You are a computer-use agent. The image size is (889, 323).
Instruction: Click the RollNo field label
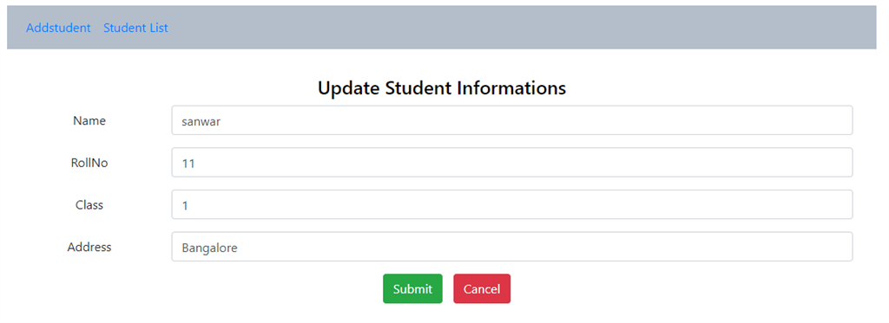tap(89, 163)
